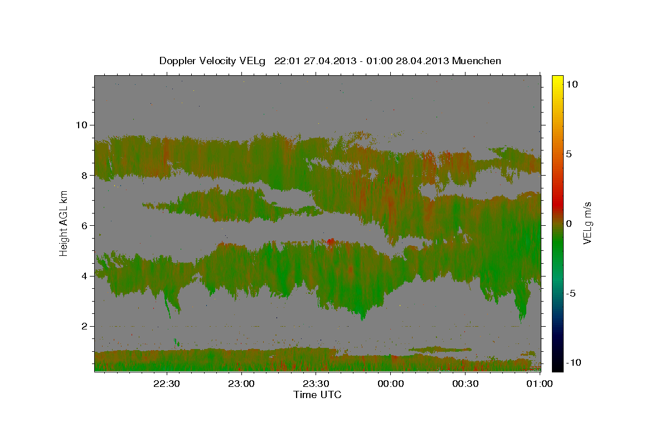Click the height tick label 4
This screenshot has width=669, height=446.
pyautogui.click(x=85, y=276)
